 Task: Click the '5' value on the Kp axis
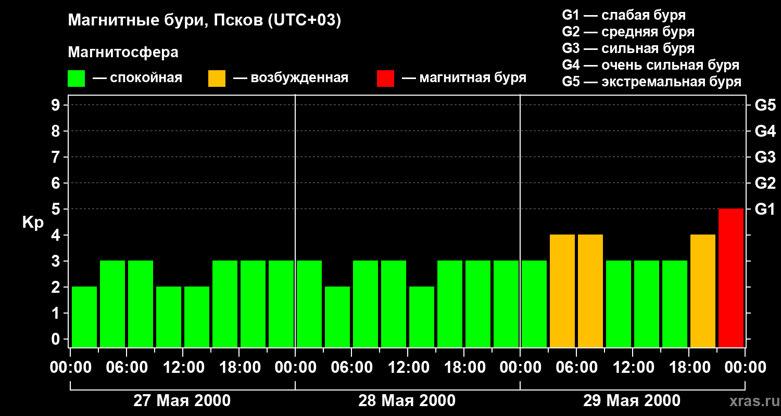(57, 209)
